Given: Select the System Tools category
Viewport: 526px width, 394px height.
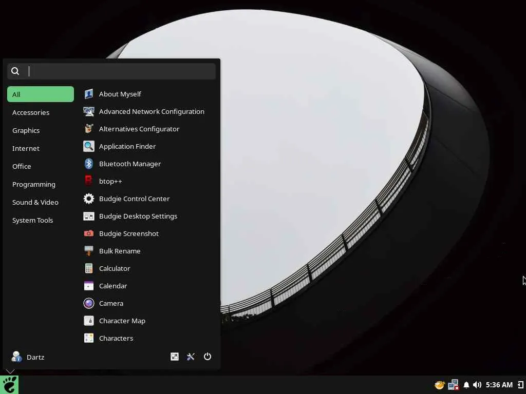Looking at the screenshot, I should tap(41, 220).
